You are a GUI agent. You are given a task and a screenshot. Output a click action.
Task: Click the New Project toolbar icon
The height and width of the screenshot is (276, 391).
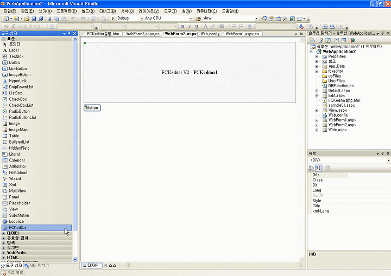(x=6, y=18)
